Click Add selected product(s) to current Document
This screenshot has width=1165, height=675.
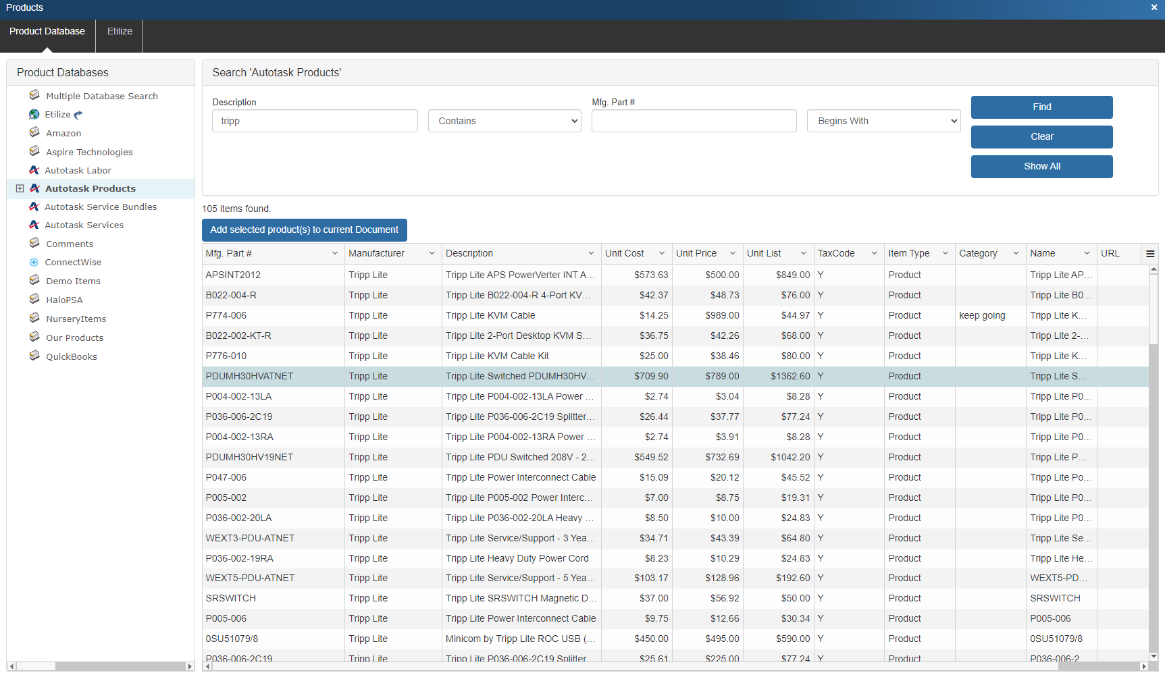[x=304, y=230]
